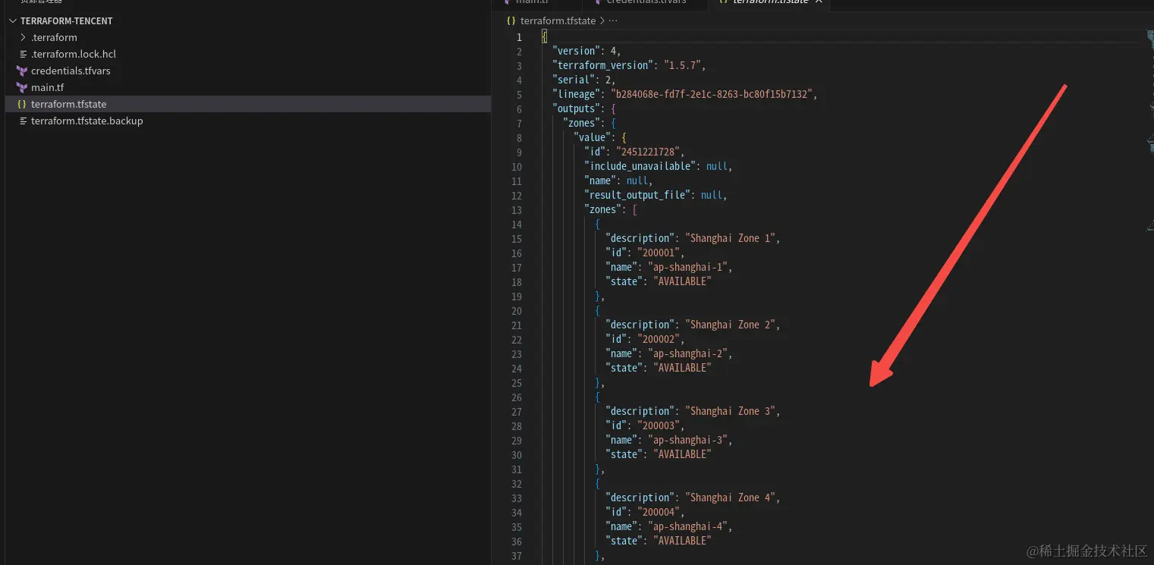This screenshot has height=565, width=1154.
Task: Click the "Shanghai Zone 2" description value
Action: point(731,325)
